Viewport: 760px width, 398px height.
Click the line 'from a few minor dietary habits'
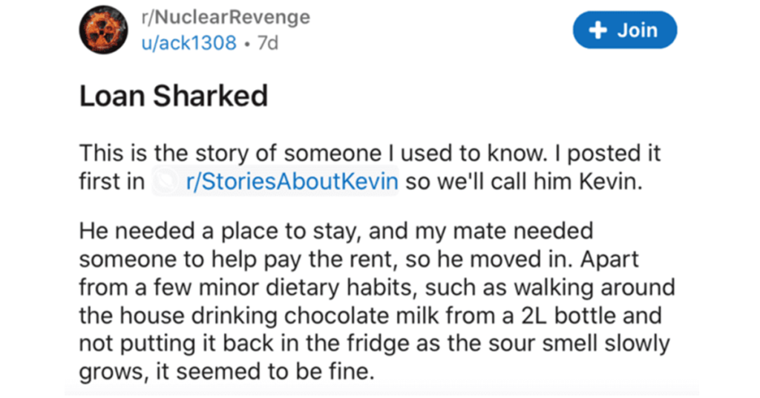[377, 287]
